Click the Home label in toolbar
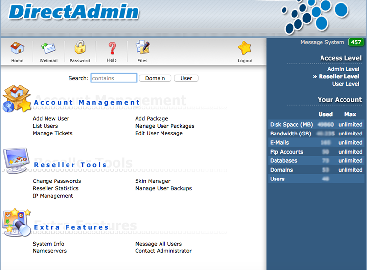 [x=17, y=61]
